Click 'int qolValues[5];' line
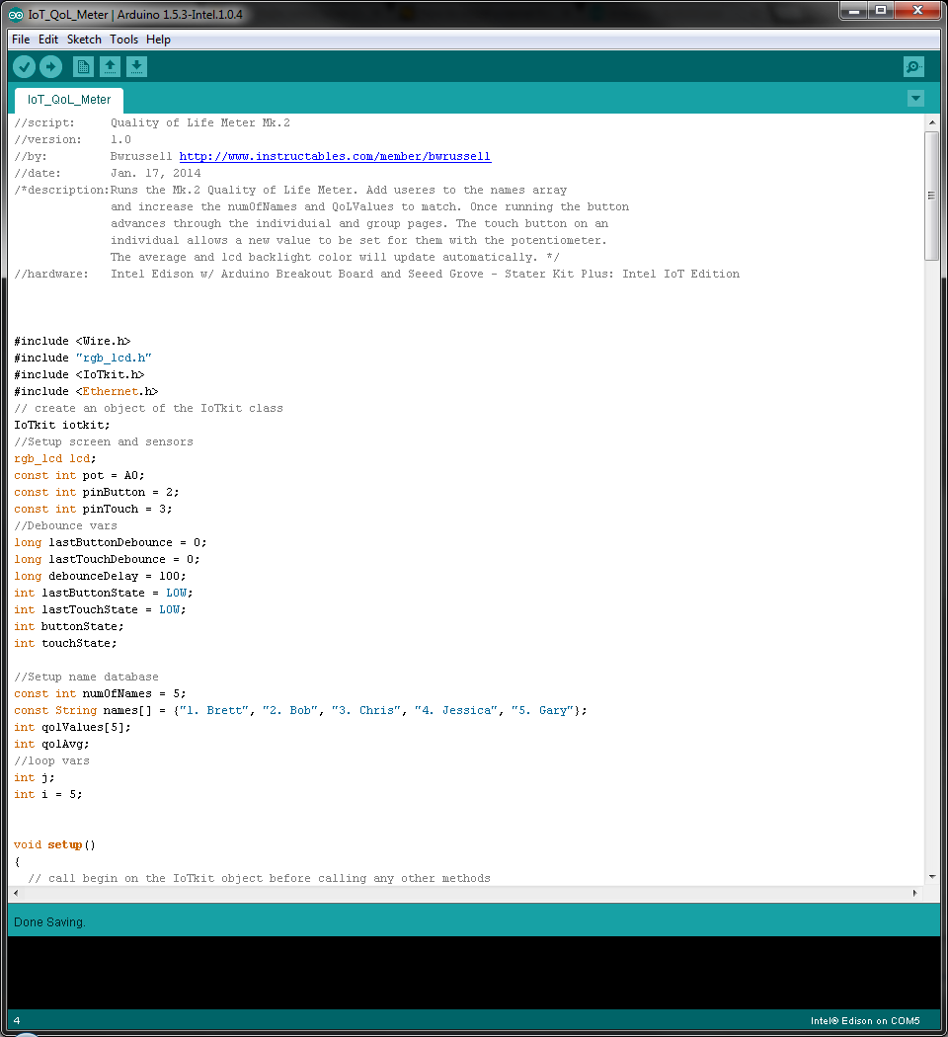This screenshot has width=948, height=1037. [72, 728]
